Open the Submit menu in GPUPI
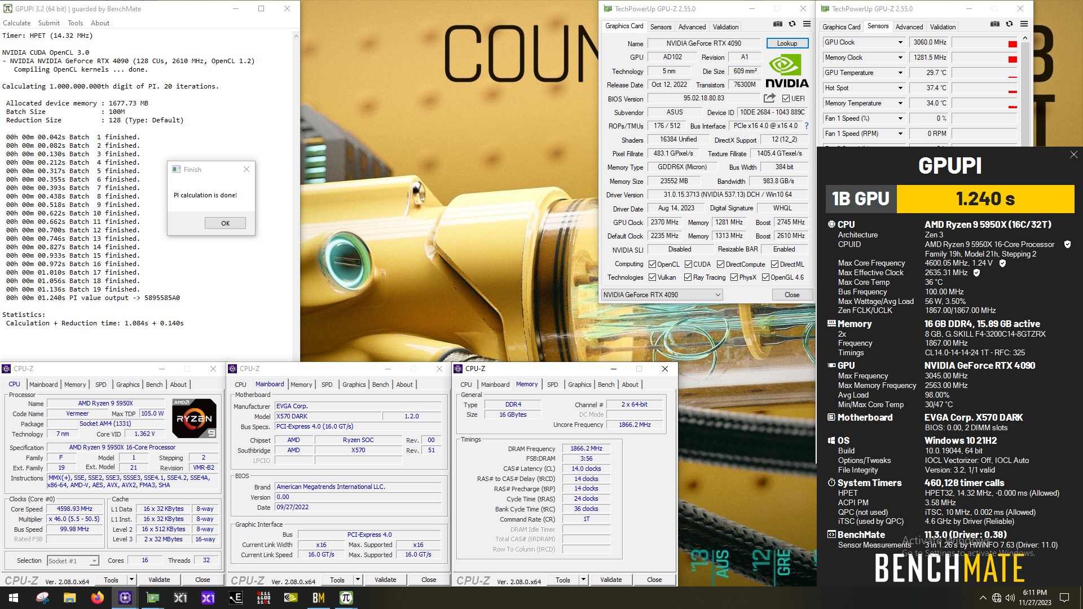 tap(49, 23)
